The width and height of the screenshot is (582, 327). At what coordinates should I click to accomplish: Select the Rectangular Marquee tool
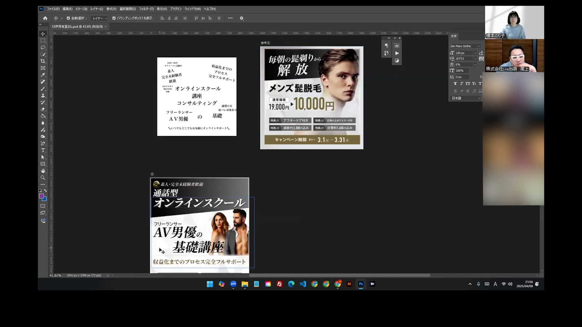pos(43,41)
